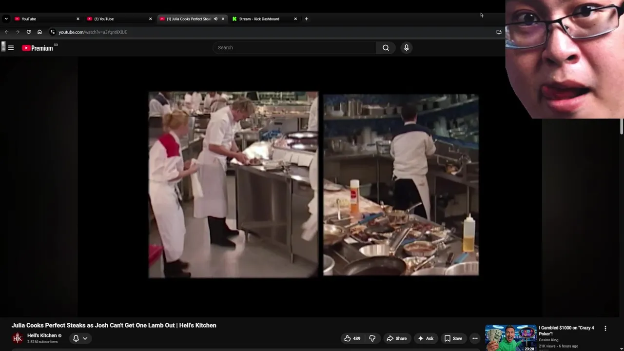
Task: Click the install/cast icon in address bar
Action: 499,32
